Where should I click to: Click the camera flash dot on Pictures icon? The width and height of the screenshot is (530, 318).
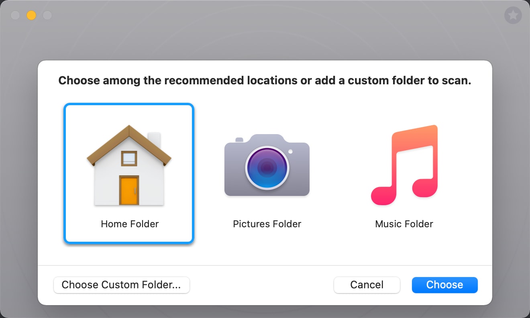290,152
